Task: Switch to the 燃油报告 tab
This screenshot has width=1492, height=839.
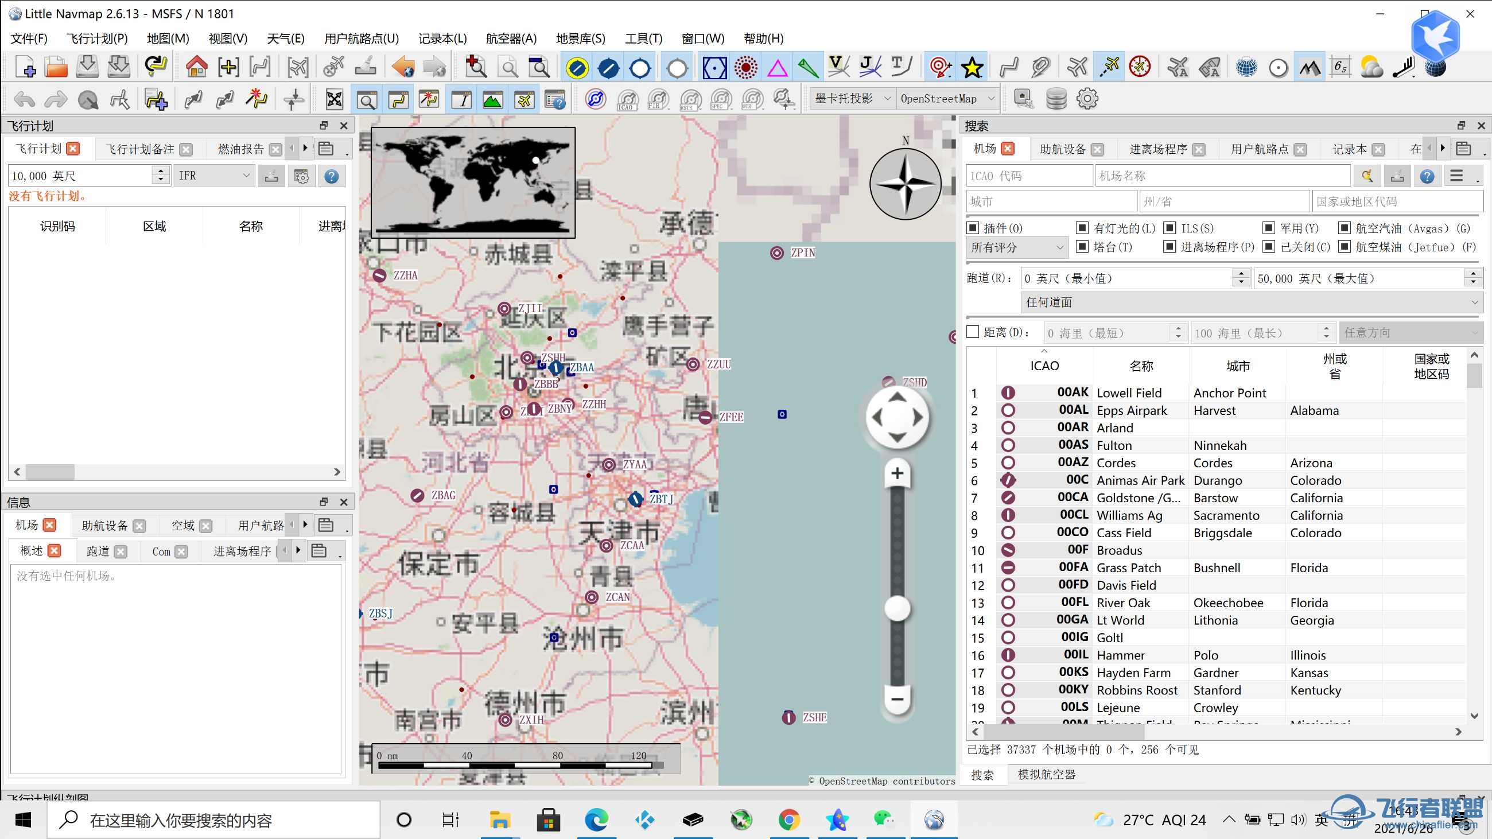Action: tap(241, 149)
